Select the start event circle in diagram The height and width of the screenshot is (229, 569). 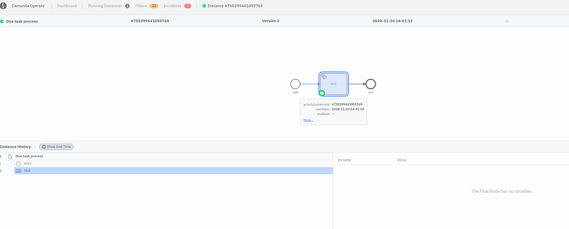(x=295, y=84)
